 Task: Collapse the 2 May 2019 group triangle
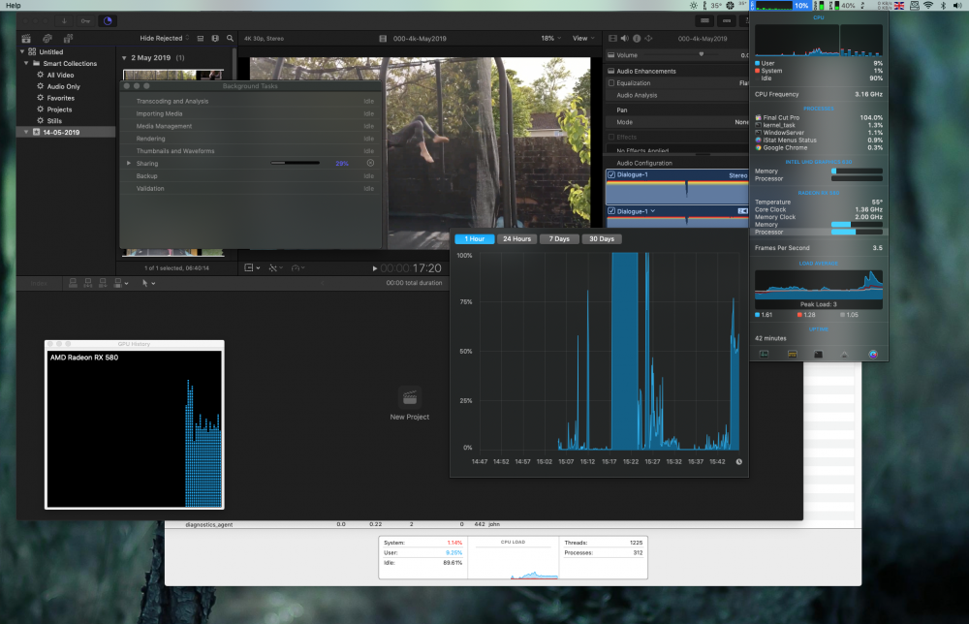coord(124,58)
